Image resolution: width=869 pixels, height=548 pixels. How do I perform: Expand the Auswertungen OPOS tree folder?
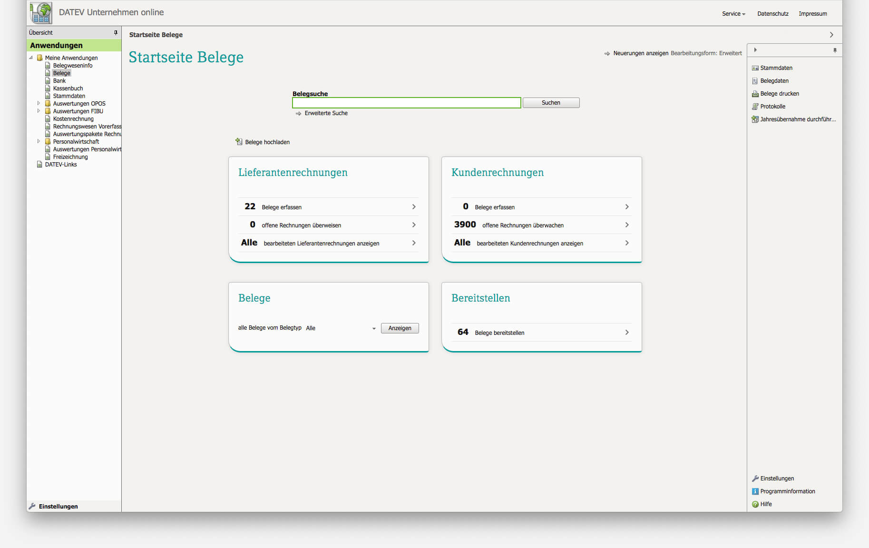point(39,103)
